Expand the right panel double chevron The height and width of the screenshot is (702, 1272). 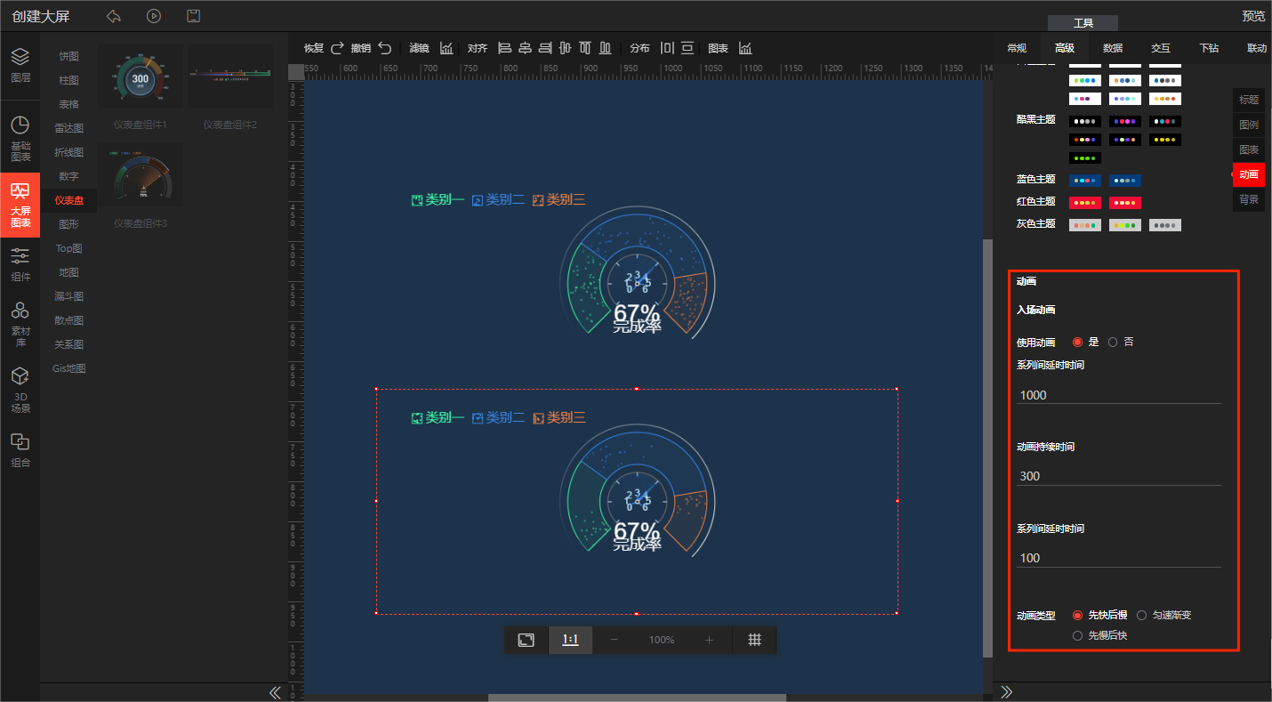(x=1007, y=692)
